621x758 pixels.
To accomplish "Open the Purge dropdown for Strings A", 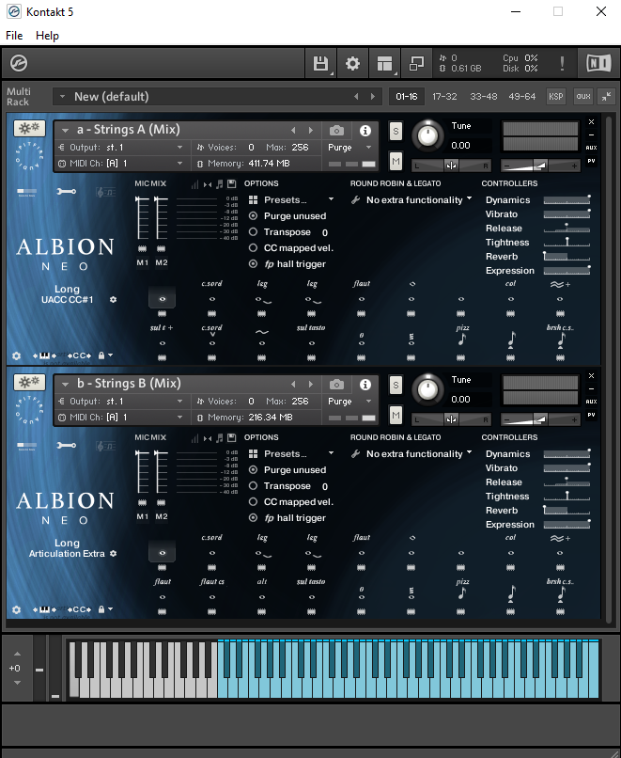I will coord(368,148).
